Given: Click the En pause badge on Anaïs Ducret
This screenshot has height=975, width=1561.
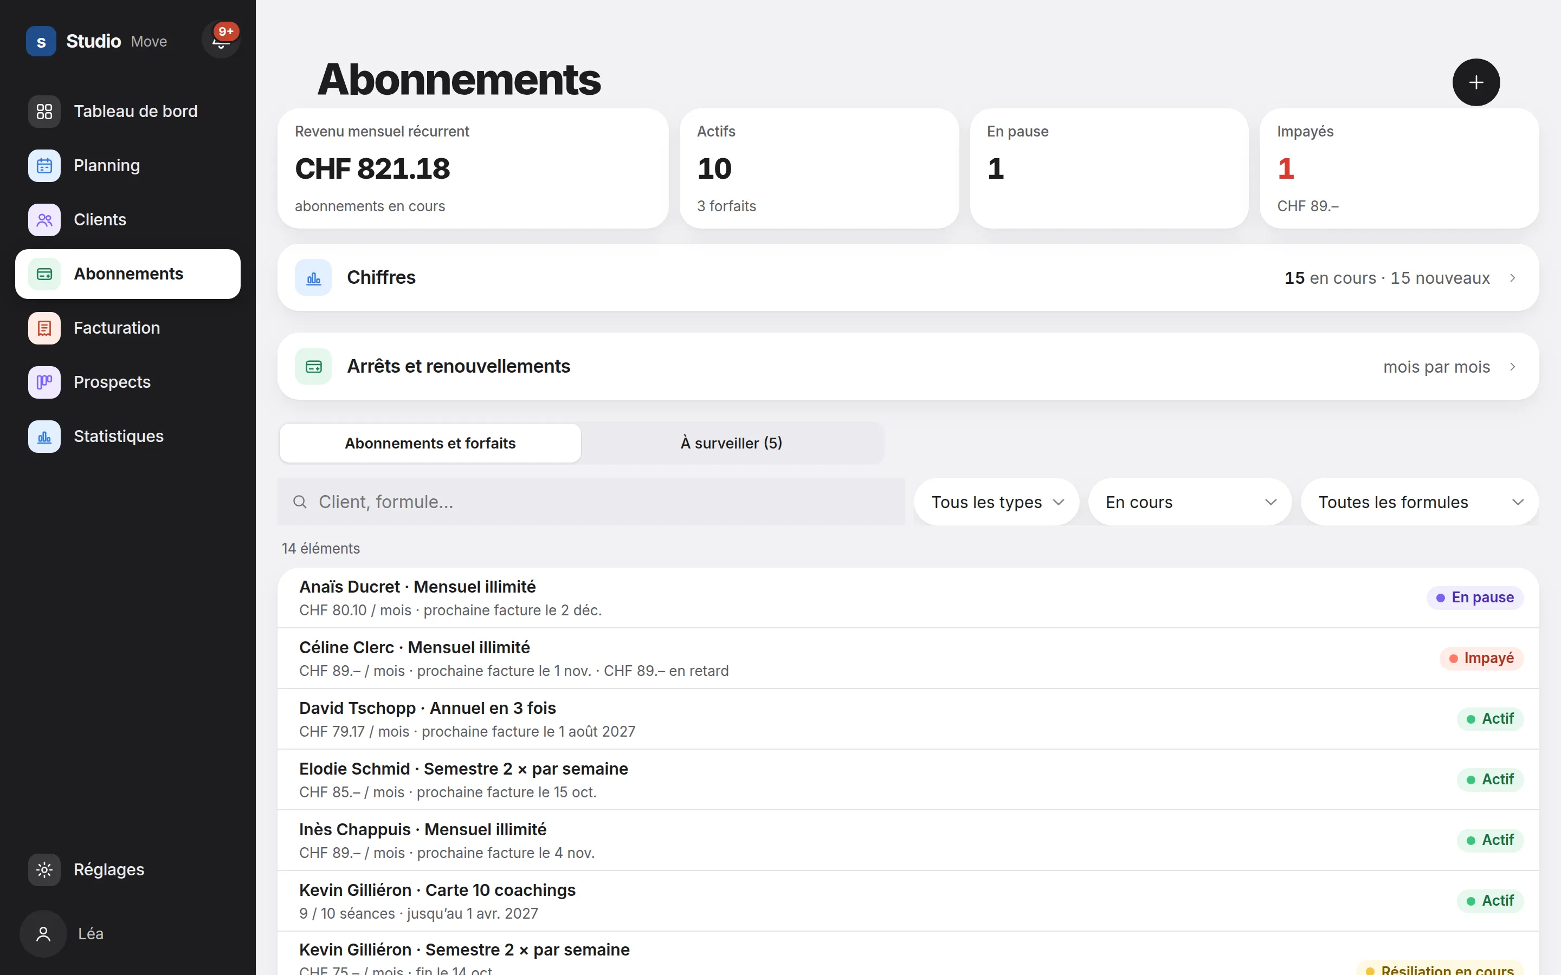Looking at the screenshot, I should point(1475,598).
